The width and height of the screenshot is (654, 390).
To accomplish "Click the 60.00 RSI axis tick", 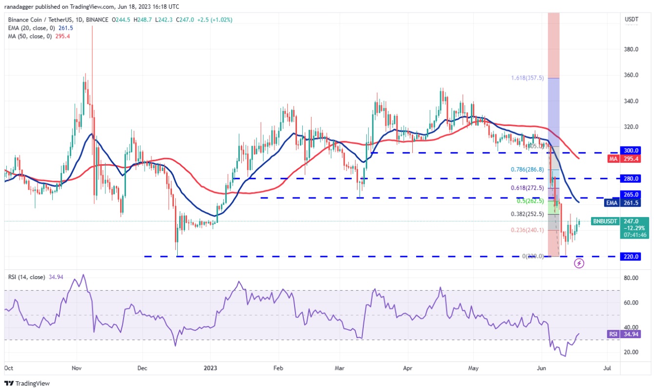I will click(x=632, y=303).
